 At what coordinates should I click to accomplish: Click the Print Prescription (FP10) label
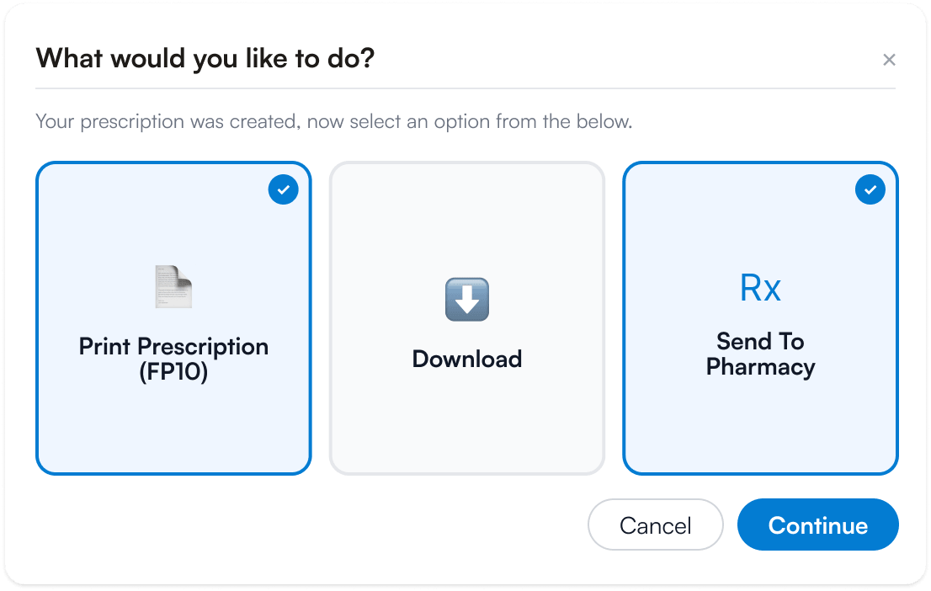173,359
